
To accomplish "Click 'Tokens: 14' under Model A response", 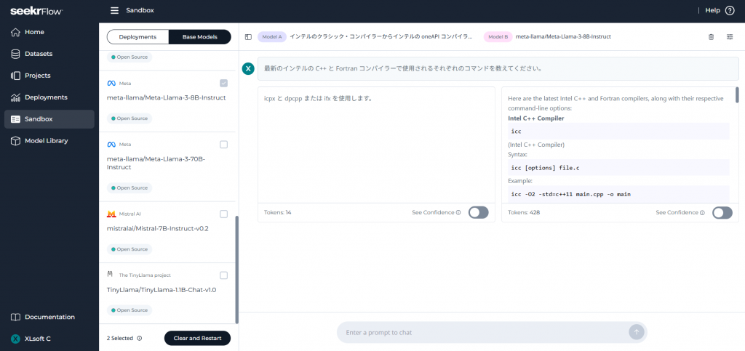I will pyautogui.click(x=277, y=212).
